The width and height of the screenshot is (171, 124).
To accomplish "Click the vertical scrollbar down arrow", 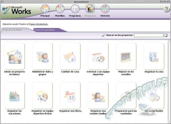I will pos(169,122).
